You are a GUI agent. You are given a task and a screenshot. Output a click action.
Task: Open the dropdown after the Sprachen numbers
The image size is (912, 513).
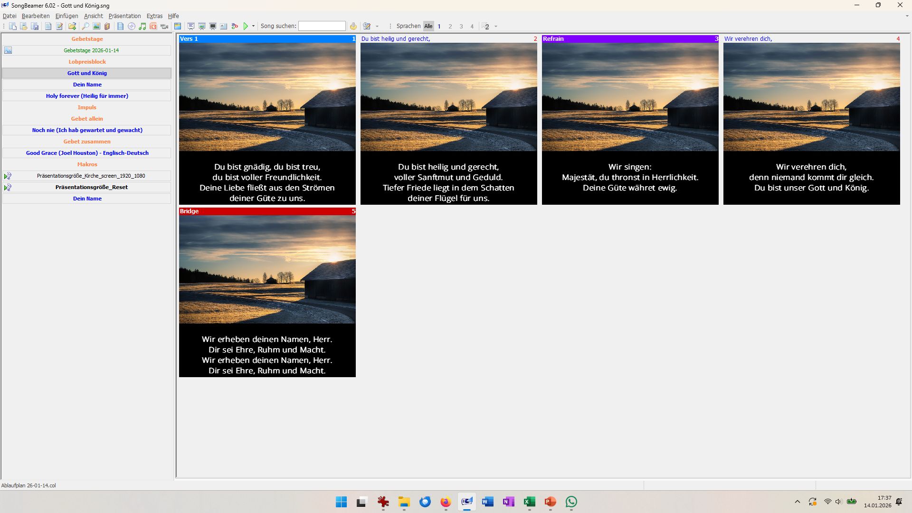pos(496,26)
